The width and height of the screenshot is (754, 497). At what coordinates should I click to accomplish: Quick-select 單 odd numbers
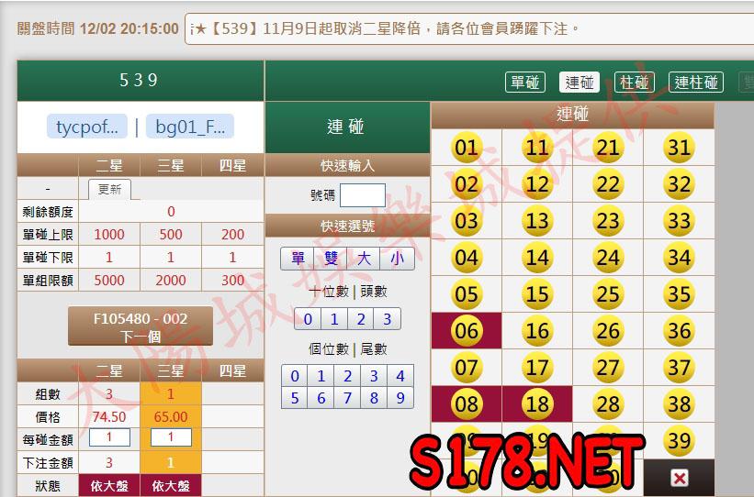pos(298,259)
